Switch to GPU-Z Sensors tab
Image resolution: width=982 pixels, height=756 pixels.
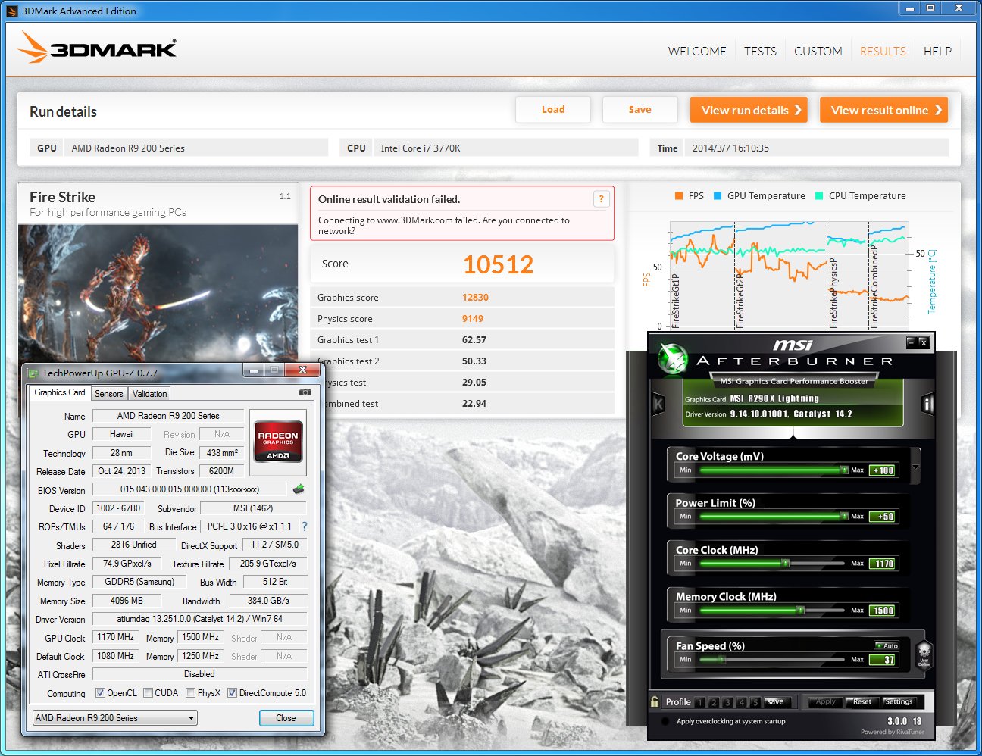108,394
